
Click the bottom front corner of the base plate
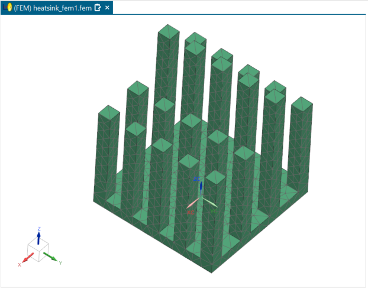tap(212, 271)
